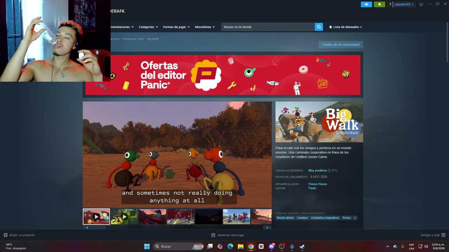Viewport: 449px width, 252px height.
Task: Click the Franquicia Panic breadcrumb
Action: coord(133,39)
